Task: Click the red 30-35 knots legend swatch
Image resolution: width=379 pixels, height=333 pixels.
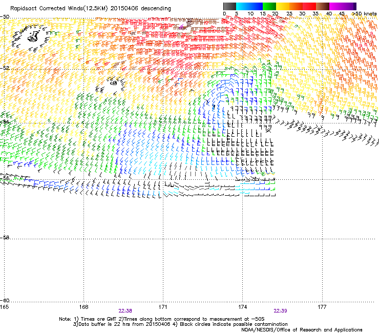Action: [309, 6]
